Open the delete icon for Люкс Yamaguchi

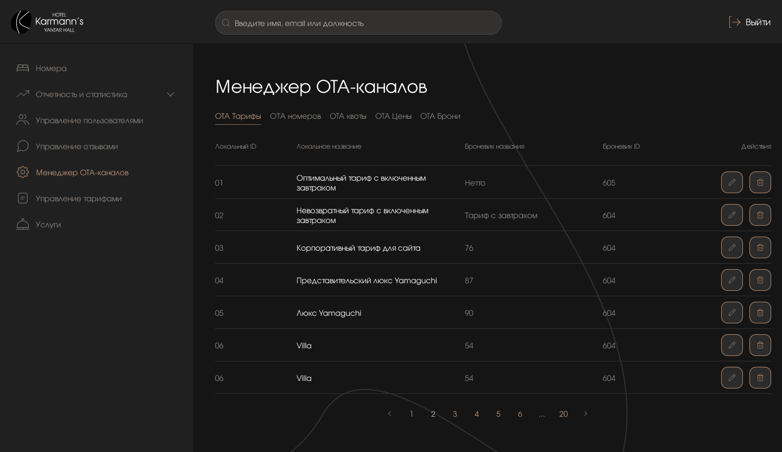pos(760,313)
